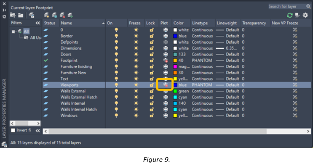Open the Walls External green color swatch

tap(175, 91)
